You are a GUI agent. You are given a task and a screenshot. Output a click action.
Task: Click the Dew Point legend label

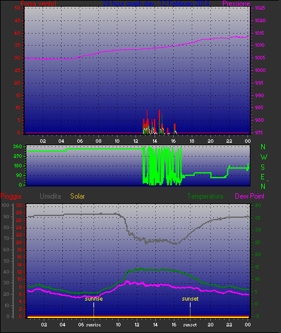tap(250, 196)
